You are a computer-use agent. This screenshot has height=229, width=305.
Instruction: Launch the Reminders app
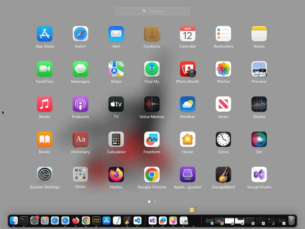point(223,34)
